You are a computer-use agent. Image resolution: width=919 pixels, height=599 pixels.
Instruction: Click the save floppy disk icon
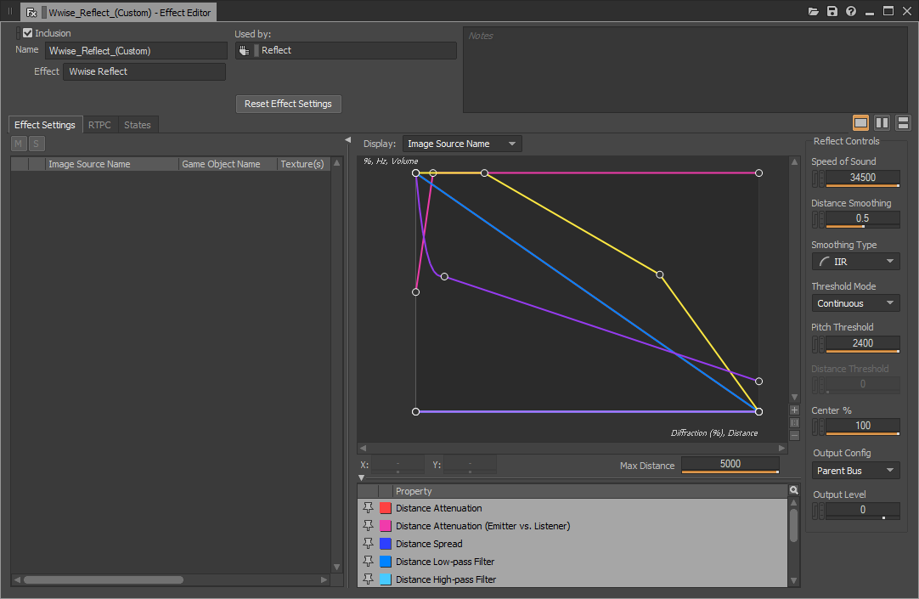[832, 11]
